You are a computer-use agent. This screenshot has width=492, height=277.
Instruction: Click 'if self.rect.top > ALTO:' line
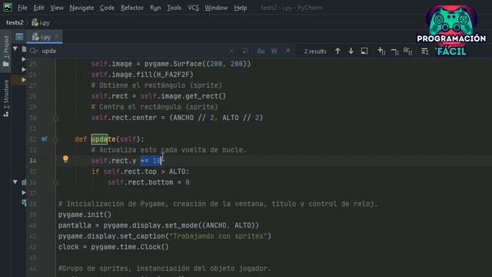(140, 172)
